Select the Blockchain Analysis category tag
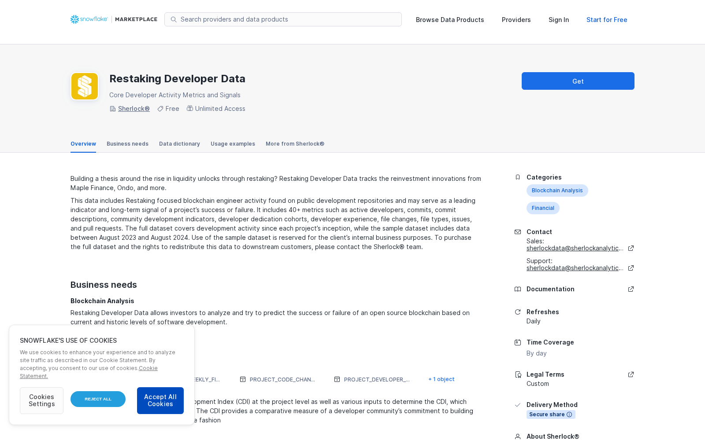The image size is (705, 440). [x=557, y=191]
